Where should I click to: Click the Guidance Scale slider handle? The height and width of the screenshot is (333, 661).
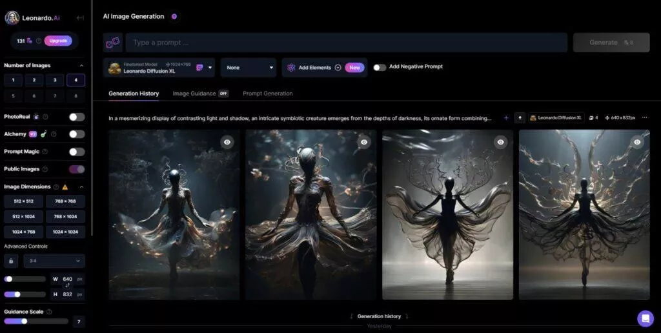coord(25,321)
